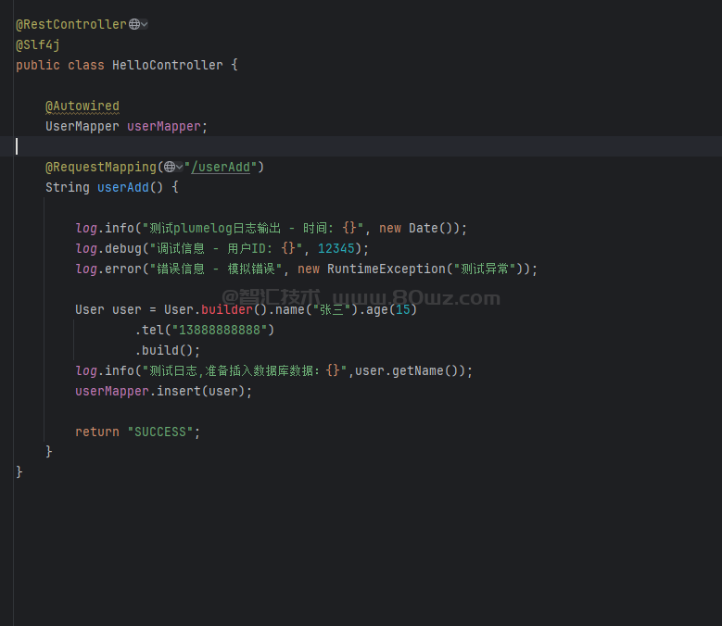Image resolution: width=722 pixels, height=626 pixels.
Task: Click the @Autowired annotation with warning underline
Action: (82, 106)
